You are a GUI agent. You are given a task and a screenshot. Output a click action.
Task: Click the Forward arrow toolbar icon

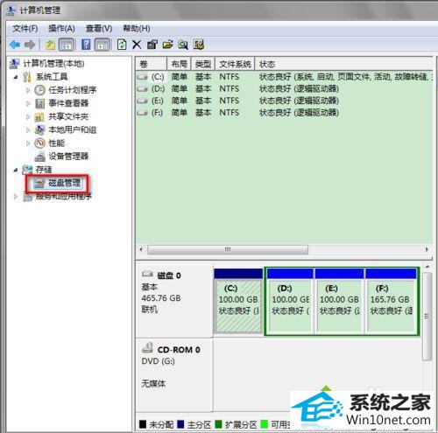tap(30, 45)
